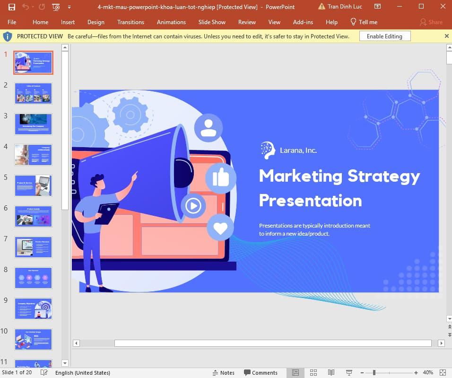Open the Notes pane
The width and height of the screenshot is (452, 378).
click(223, 372)
